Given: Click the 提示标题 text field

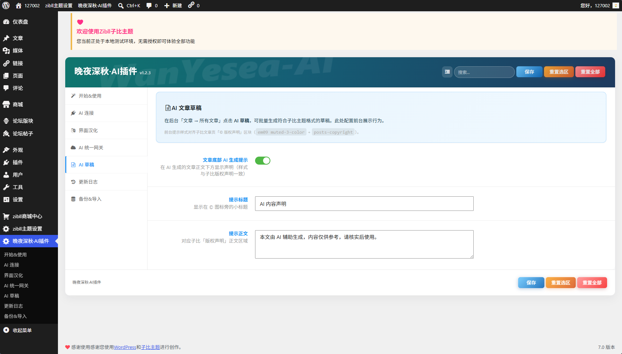Looking at the screenshot, I should pos(364,204).
